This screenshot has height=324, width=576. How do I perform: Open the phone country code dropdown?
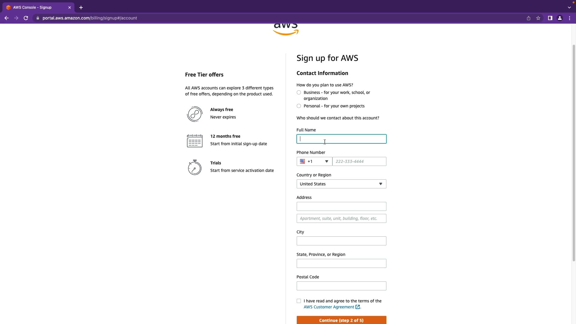pos(314,161)
